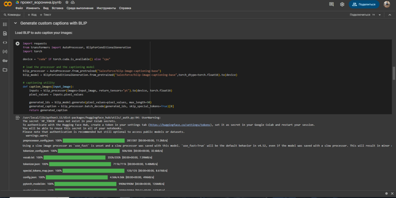Click the cell output options icon
Screen dimensions: 396x198
[x=18, y=118]
